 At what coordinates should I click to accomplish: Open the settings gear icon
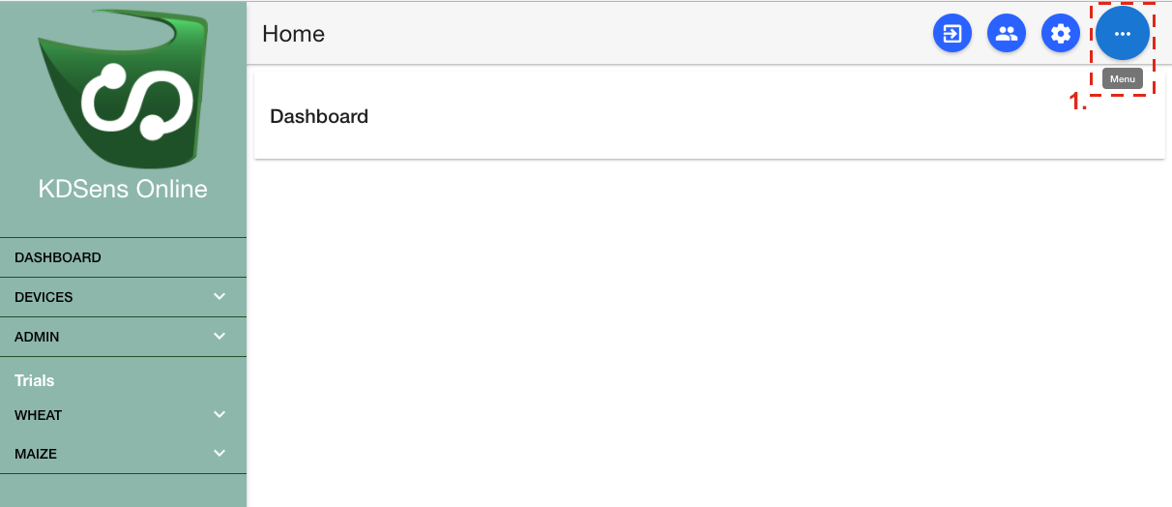1061,34
